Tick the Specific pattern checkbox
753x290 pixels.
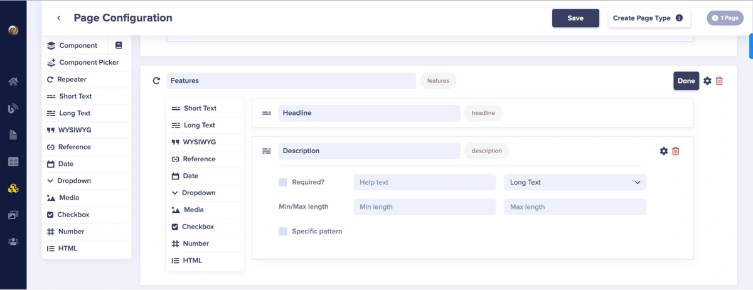283,232
